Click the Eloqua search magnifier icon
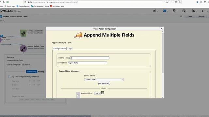This screenshot has width=209, height=117. click(x=207, y=11)
